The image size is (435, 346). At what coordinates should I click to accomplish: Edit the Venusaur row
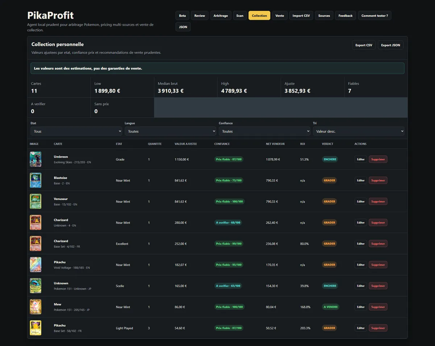coord(361,201)
